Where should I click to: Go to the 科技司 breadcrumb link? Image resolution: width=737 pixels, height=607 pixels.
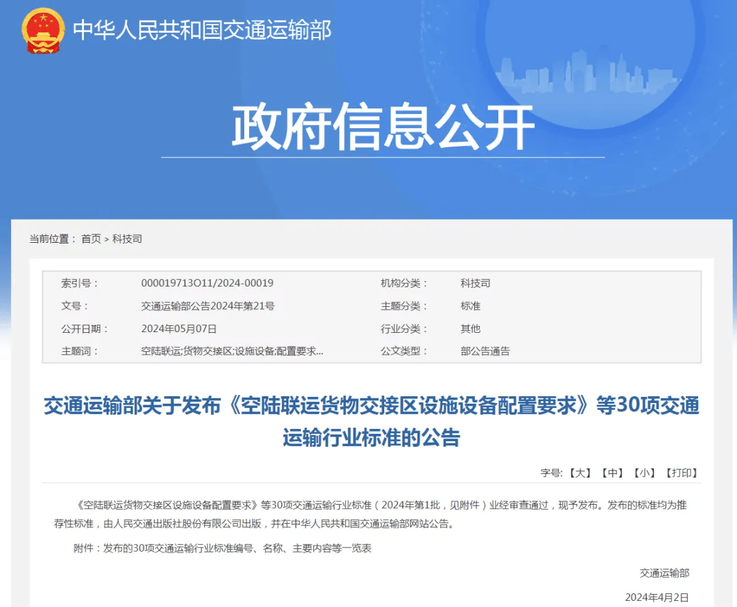127,239
